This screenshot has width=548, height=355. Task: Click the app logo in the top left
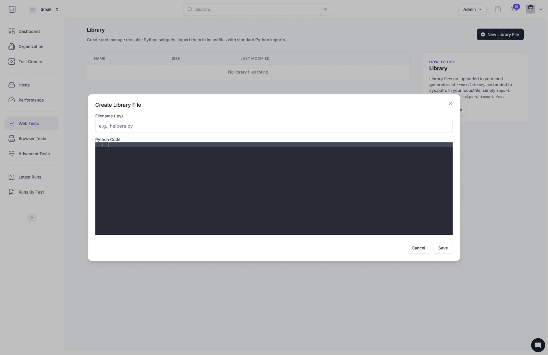[x=12, y=9]
